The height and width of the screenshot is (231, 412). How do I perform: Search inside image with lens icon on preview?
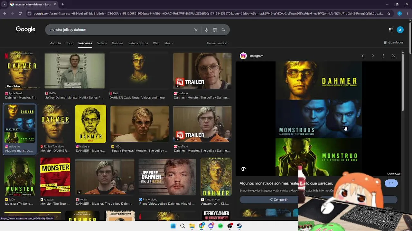tap(244, 169)
